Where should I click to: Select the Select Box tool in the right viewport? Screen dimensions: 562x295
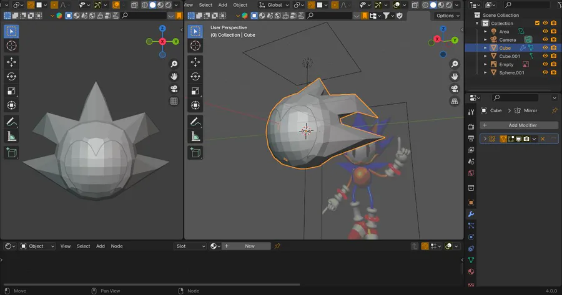(195, 31)
